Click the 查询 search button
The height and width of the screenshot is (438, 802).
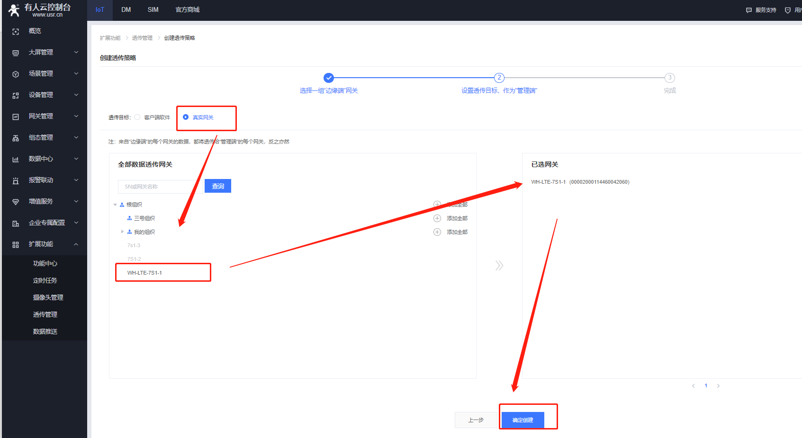218,186
